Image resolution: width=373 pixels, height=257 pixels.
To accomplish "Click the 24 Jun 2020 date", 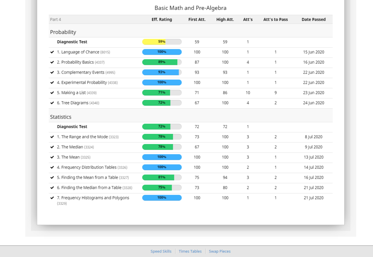I will pyautogui.click(x=313, y=103).
